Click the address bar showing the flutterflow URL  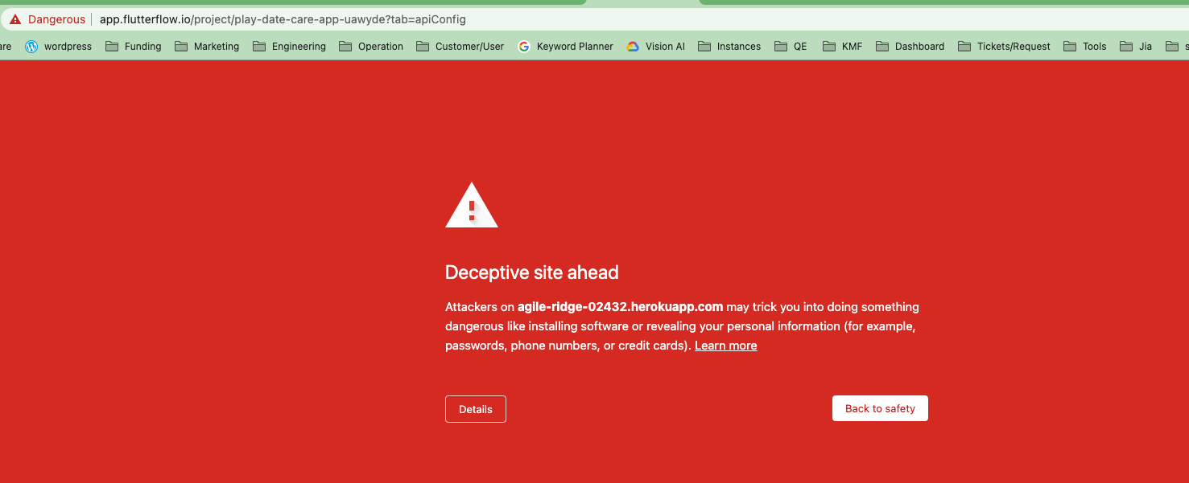pyautogui.click(x=282, y=18)
